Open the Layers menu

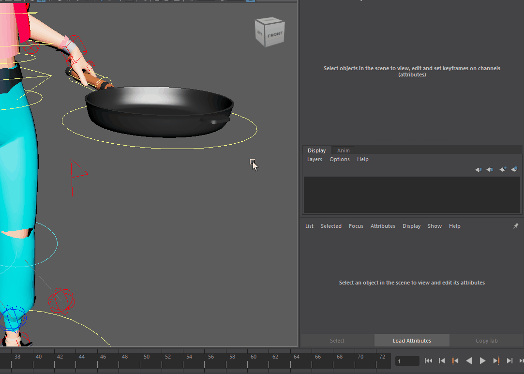click(314, 159)
